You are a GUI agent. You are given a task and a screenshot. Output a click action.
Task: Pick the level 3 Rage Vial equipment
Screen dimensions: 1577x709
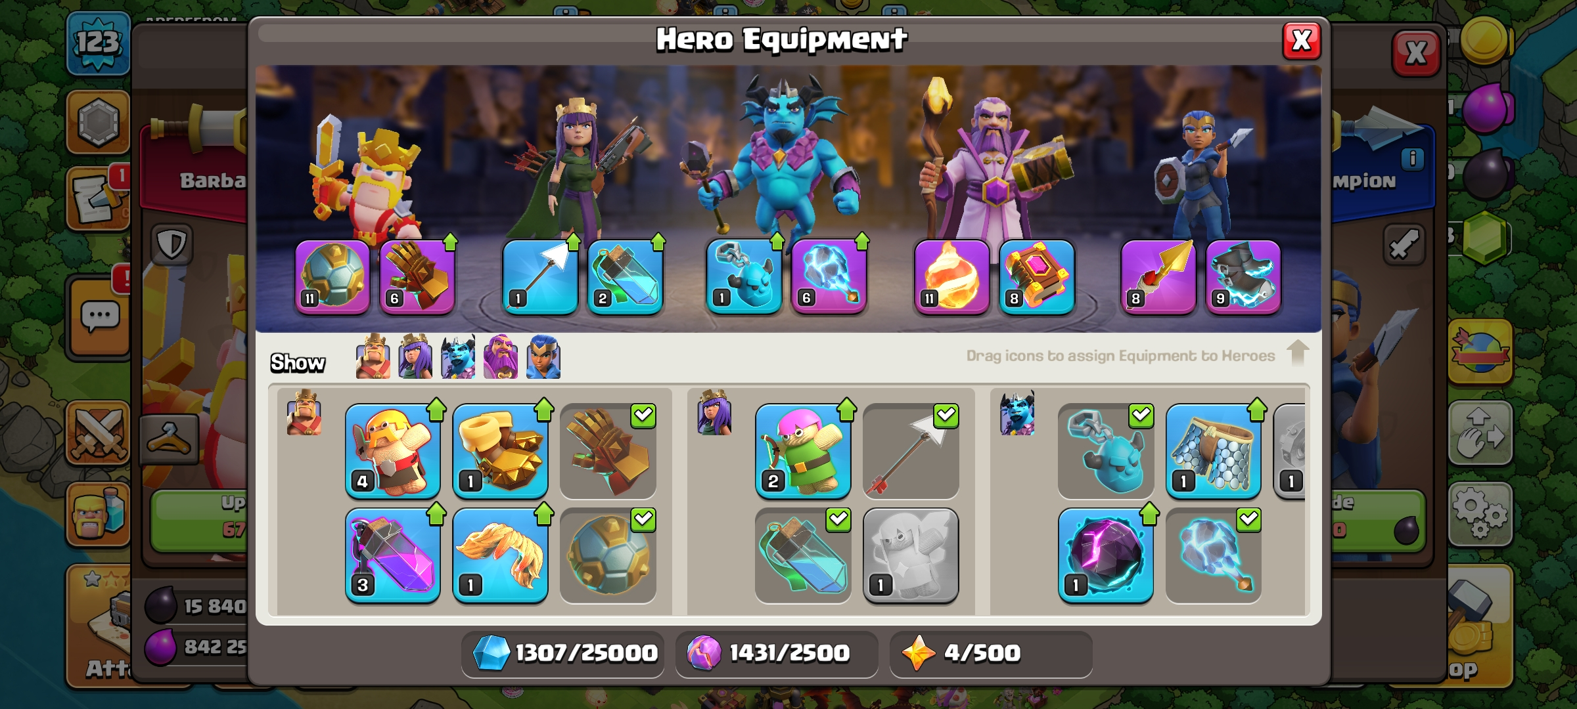pos(393,555)
